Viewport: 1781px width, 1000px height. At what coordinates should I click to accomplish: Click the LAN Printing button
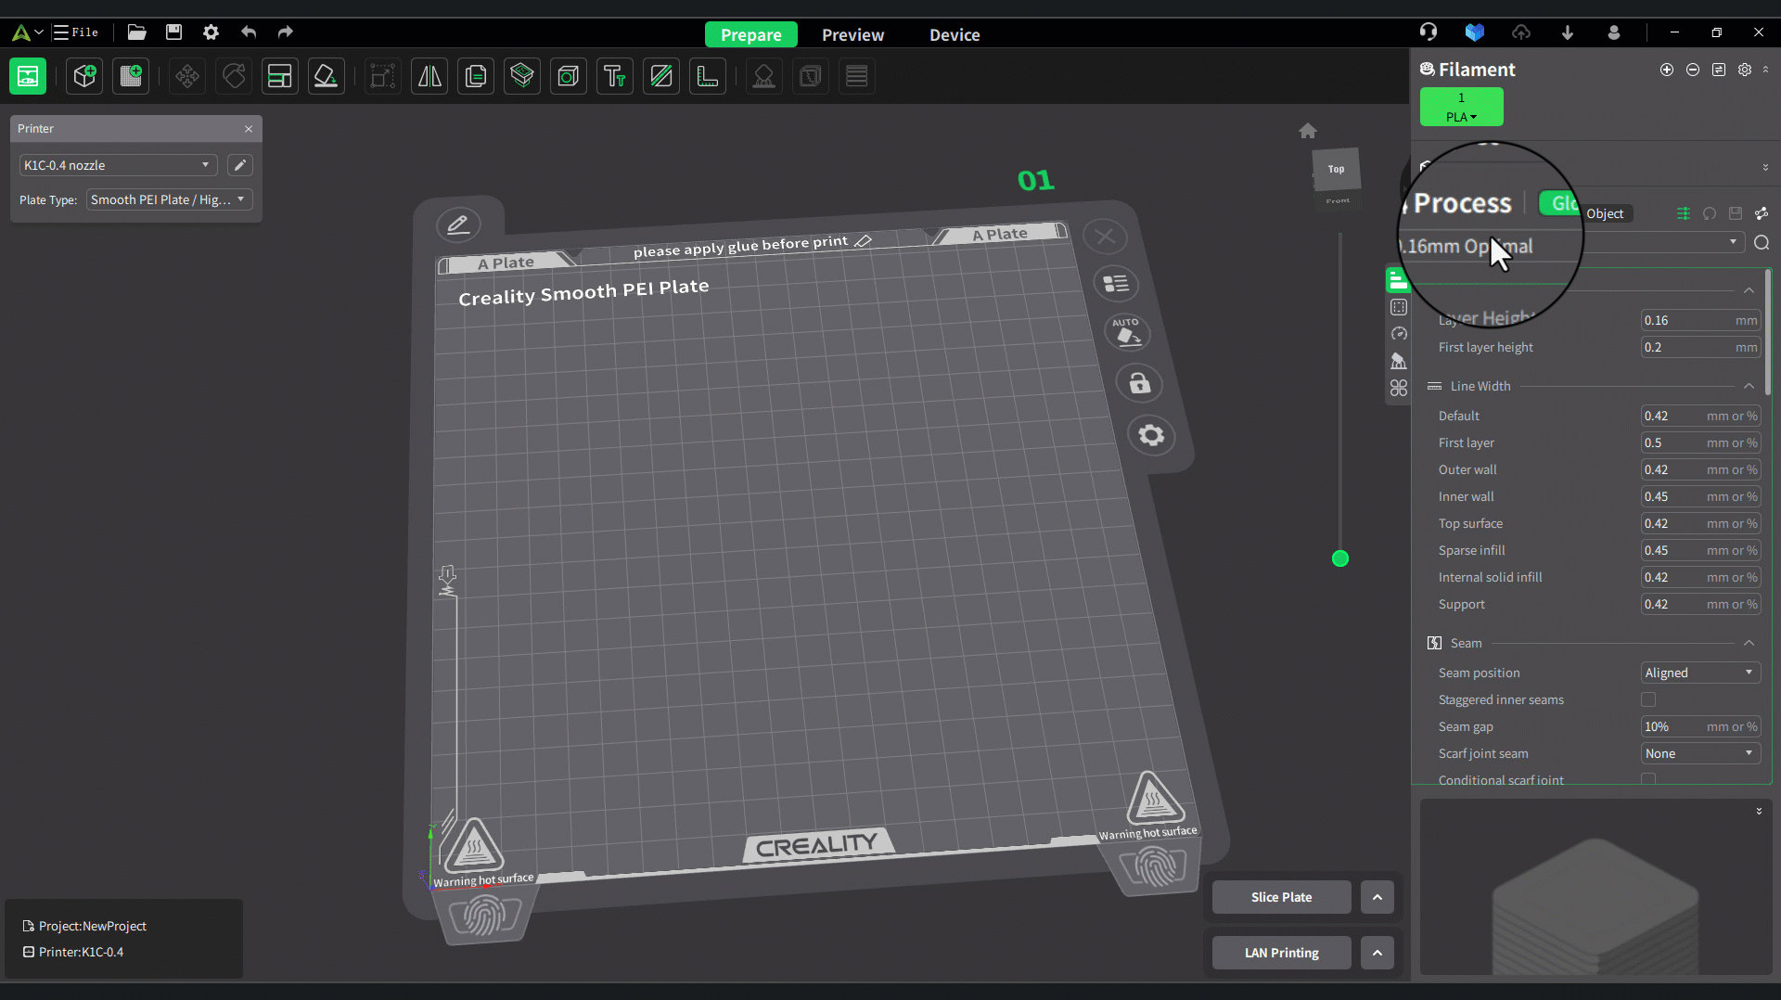tap(1281, 953)
